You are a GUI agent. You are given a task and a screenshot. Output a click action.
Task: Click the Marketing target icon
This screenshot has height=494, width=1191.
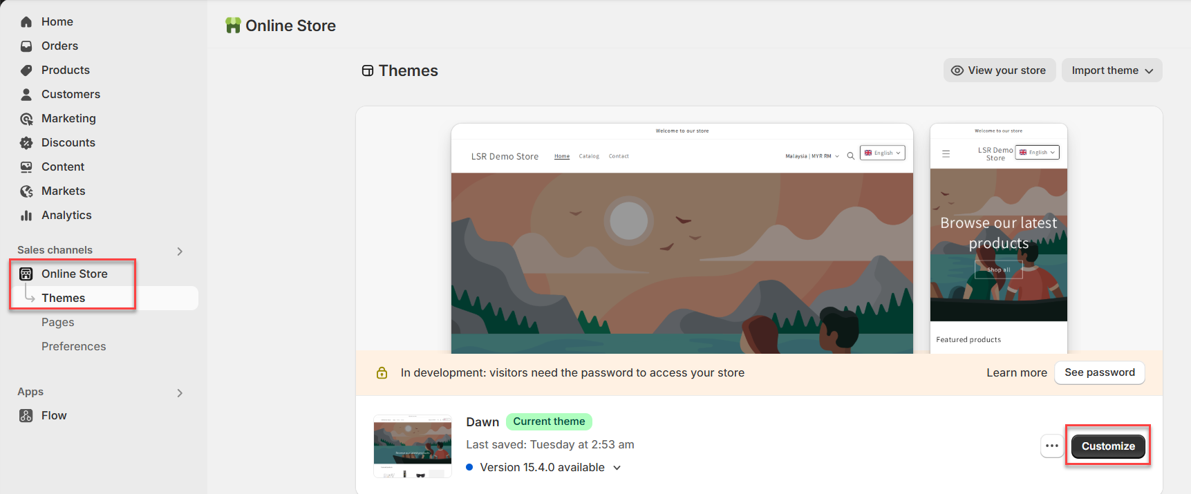(26, 119)
